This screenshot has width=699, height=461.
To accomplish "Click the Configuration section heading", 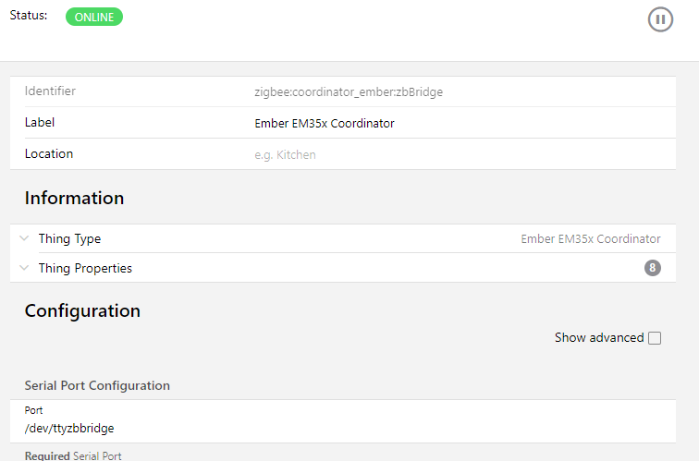I will point(82,310).
